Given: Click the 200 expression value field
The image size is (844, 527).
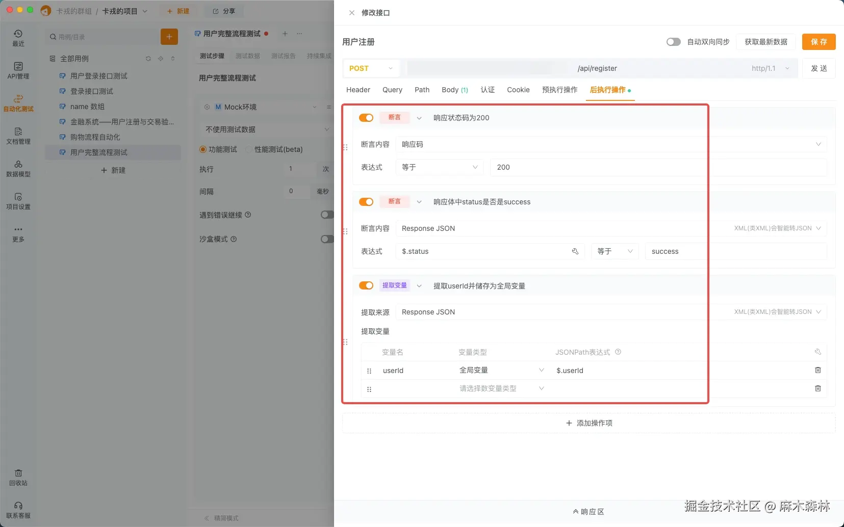Looking at the screenshot, I should 658,167.
